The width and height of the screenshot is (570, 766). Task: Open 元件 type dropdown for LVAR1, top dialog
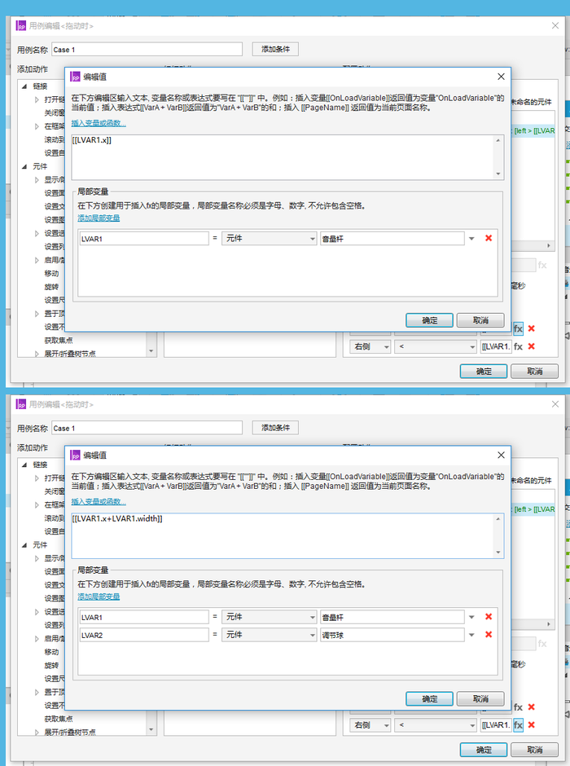click(269, 239)
